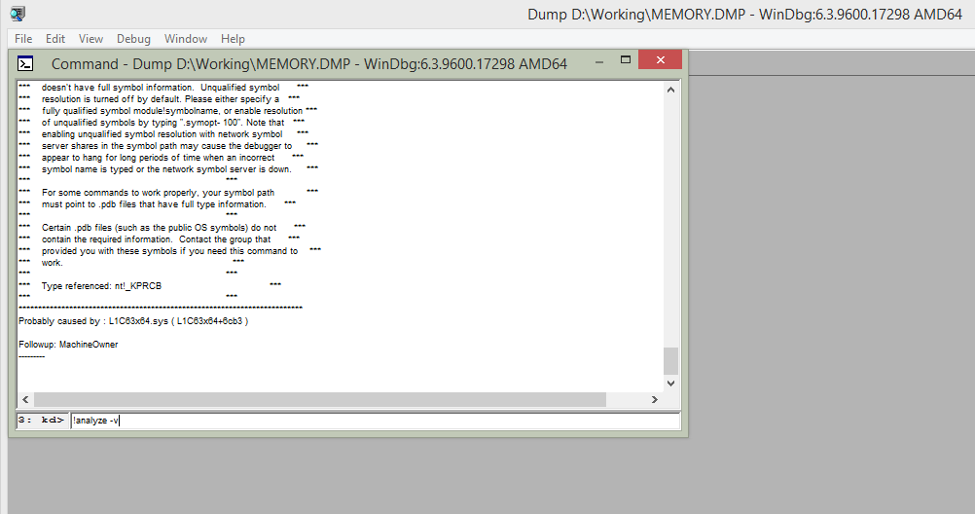Click the 'Certain .pdb files' line
This screenshot has width=975, height=514.
[x=160, y=227]
